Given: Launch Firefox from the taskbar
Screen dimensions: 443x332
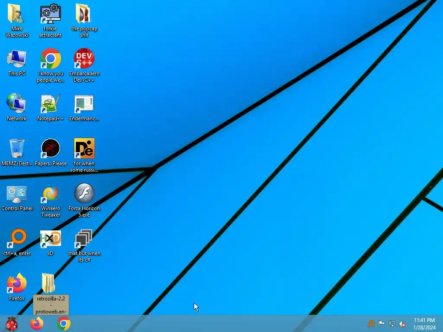Looking at the screenshot, I should tap(37, 323).
